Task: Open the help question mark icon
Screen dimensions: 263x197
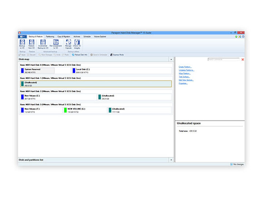Action: [243, 36]
